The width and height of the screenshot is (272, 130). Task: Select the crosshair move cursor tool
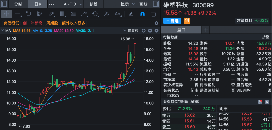click(x=7, y=14)
